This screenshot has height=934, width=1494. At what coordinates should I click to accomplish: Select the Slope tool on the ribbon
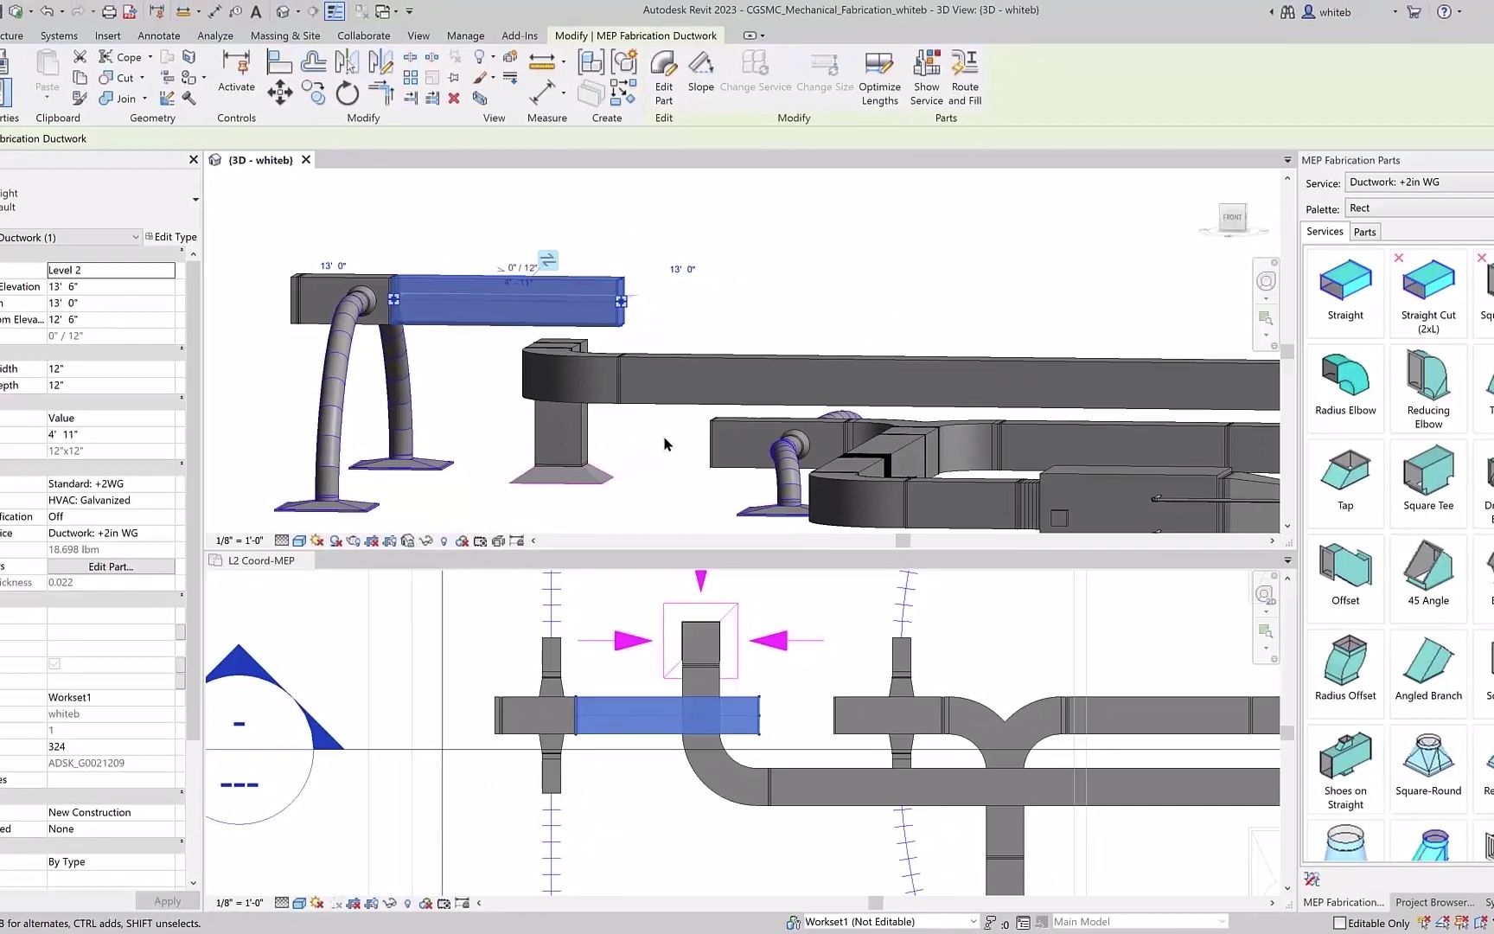(700, 74)
